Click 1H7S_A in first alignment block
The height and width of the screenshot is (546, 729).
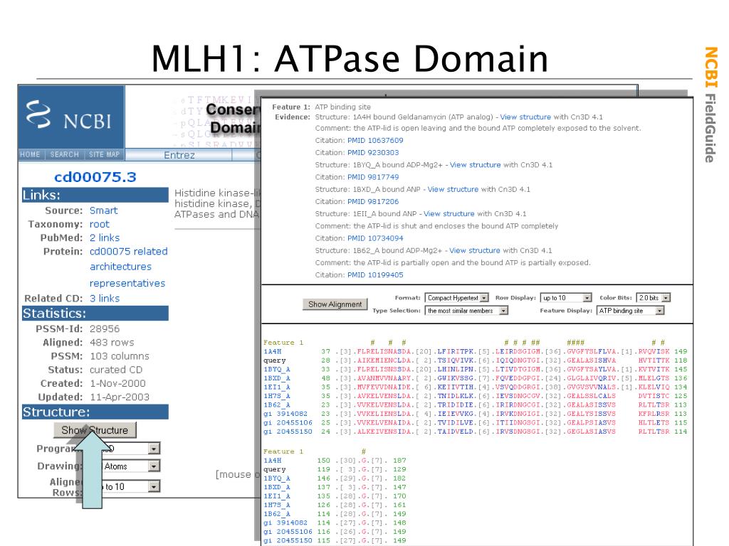point(277,396)
